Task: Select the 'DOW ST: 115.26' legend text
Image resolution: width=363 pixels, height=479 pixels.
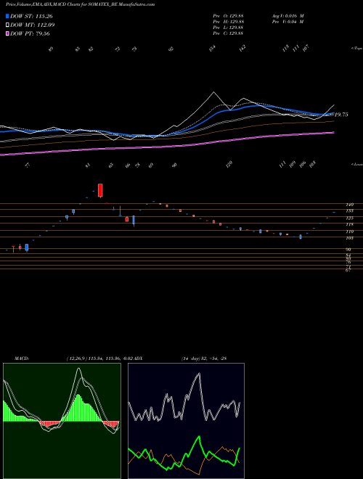Action: pos(31,16)
